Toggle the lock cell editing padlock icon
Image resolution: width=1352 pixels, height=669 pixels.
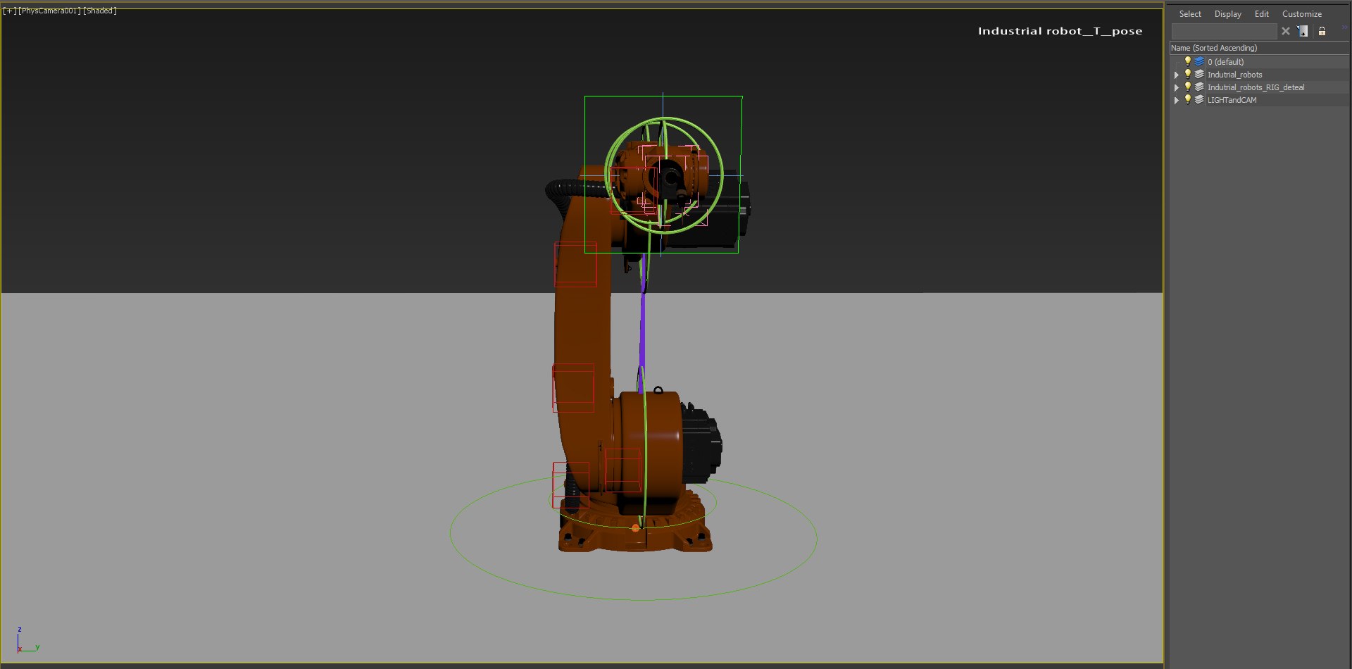pos(1322,31)
